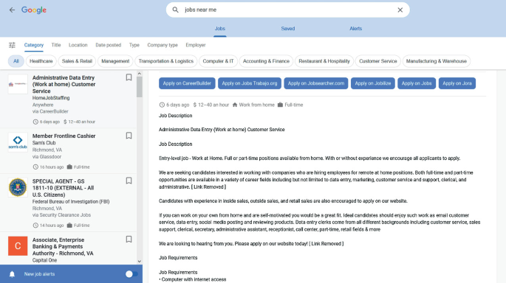Open the filter sliders icon
The height and width of the screenshot is (283, 506).
(12, 45)
